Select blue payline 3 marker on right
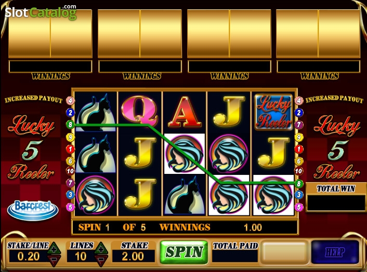The width and height of the screenshot is (367, 272). 299,195
